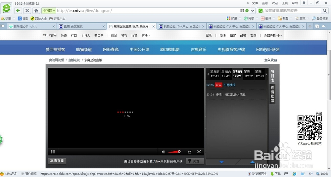The width and height of the screenshot is (331, 177).
Task: Click the 100% zoom level control
Action: [322, 174]
